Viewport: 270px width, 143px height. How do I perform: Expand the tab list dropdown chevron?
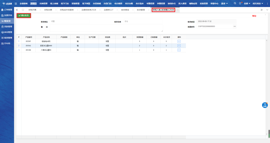266,10
